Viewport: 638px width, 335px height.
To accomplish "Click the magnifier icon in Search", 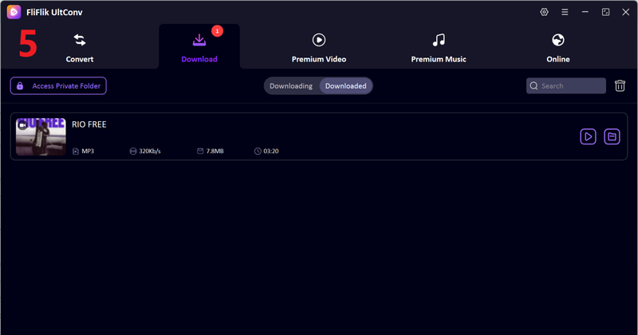I will [534, 86].
